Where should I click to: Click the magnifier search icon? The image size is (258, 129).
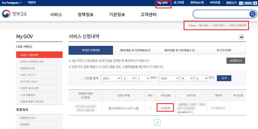pos(252,14)
